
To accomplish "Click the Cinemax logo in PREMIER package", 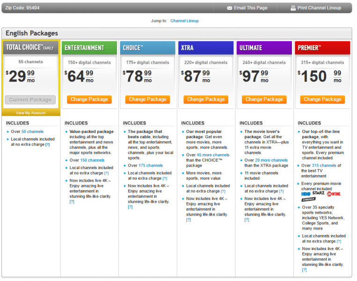I will (308, 200).
